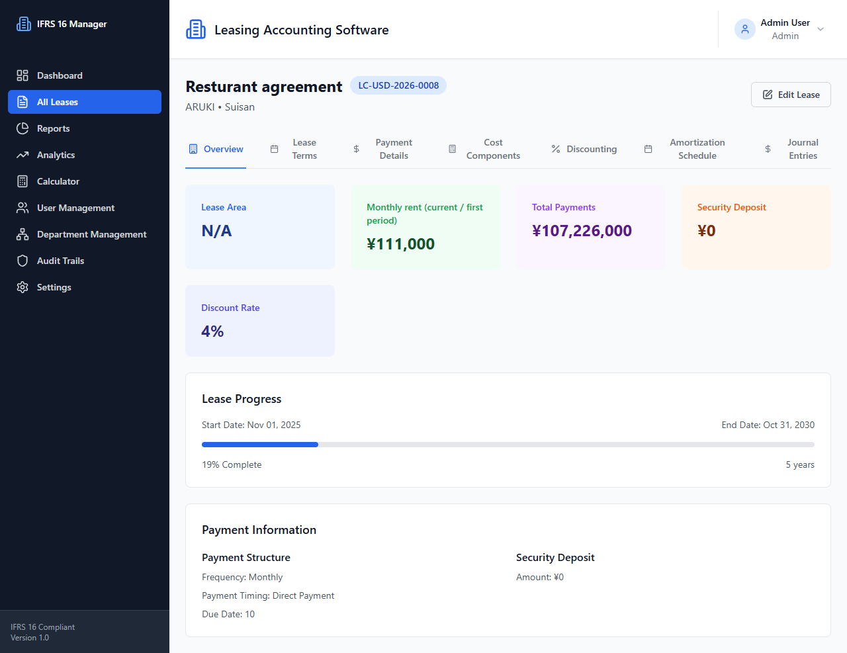847x653 pixels.
Task: Click the LC-USD-2026-0008 lease code badge
Action: click(x=398, y=85)
